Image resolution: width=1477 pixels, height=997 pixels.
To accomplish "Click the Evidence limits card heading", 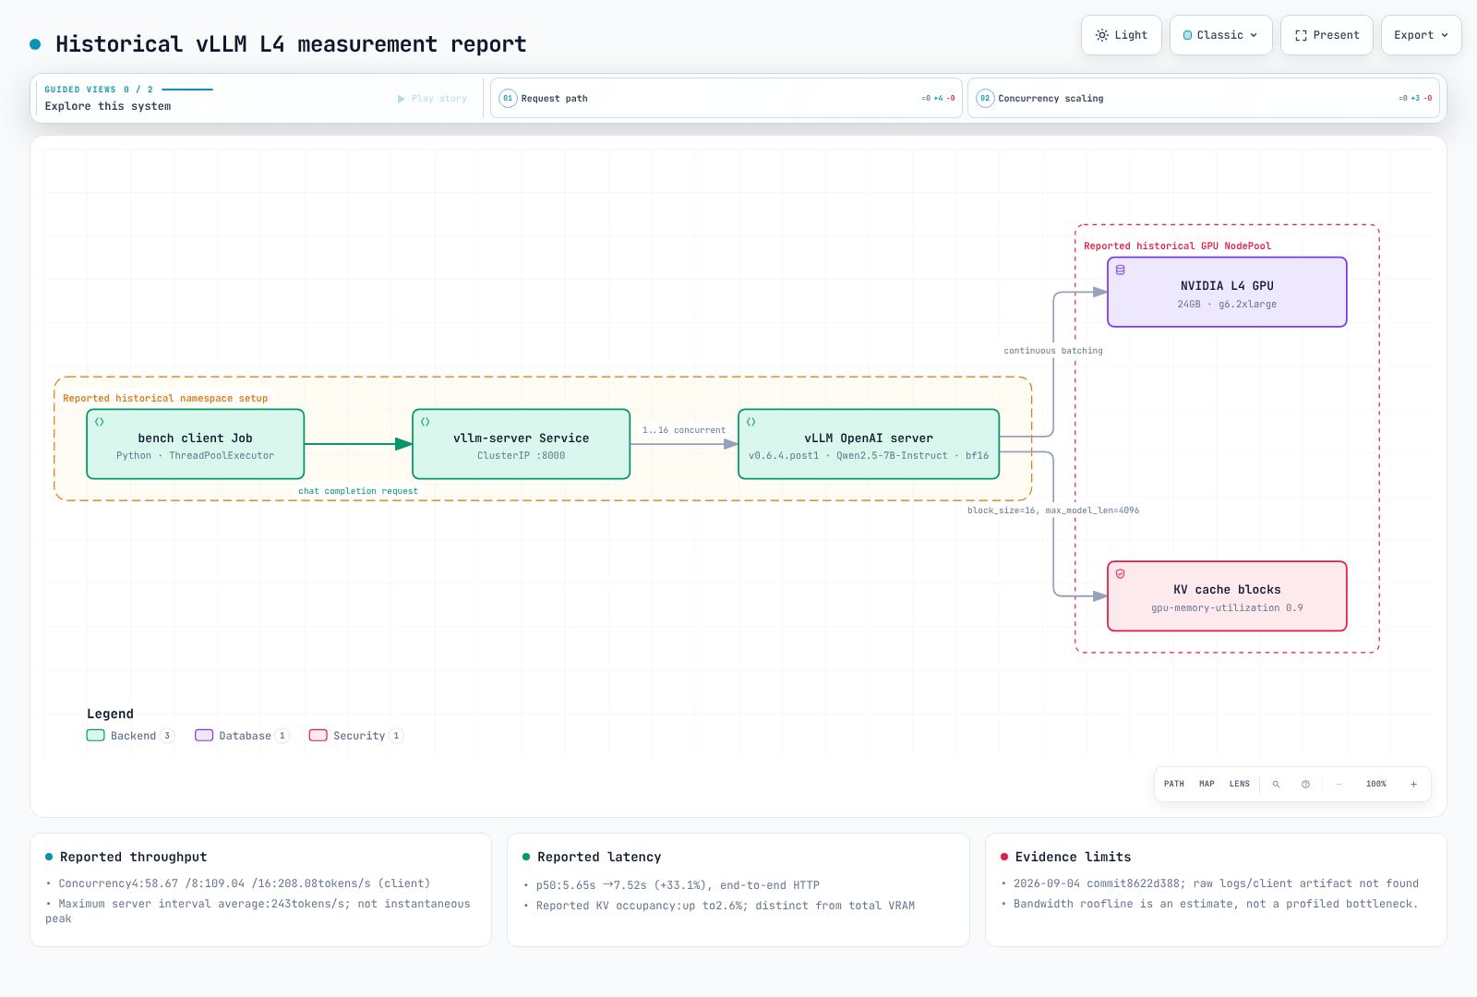I will point(1073,857).
